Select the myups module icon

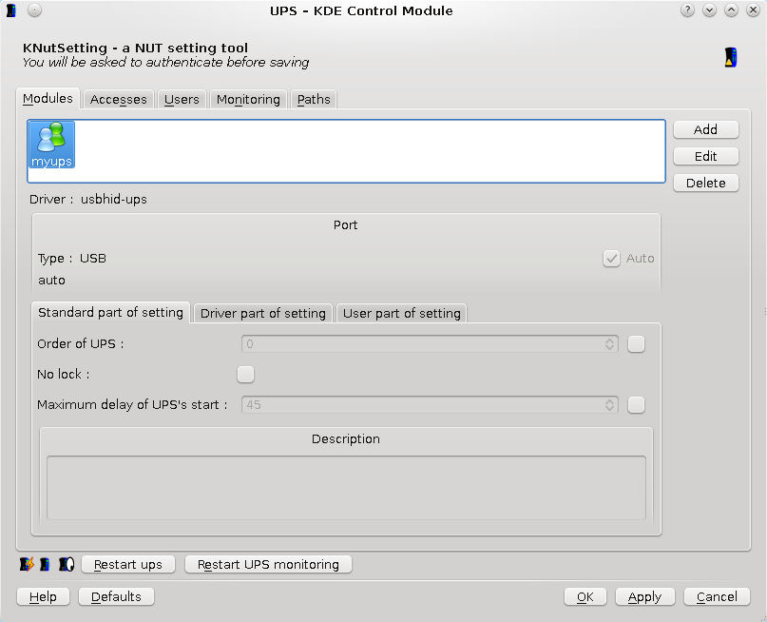tap(51, 145)
